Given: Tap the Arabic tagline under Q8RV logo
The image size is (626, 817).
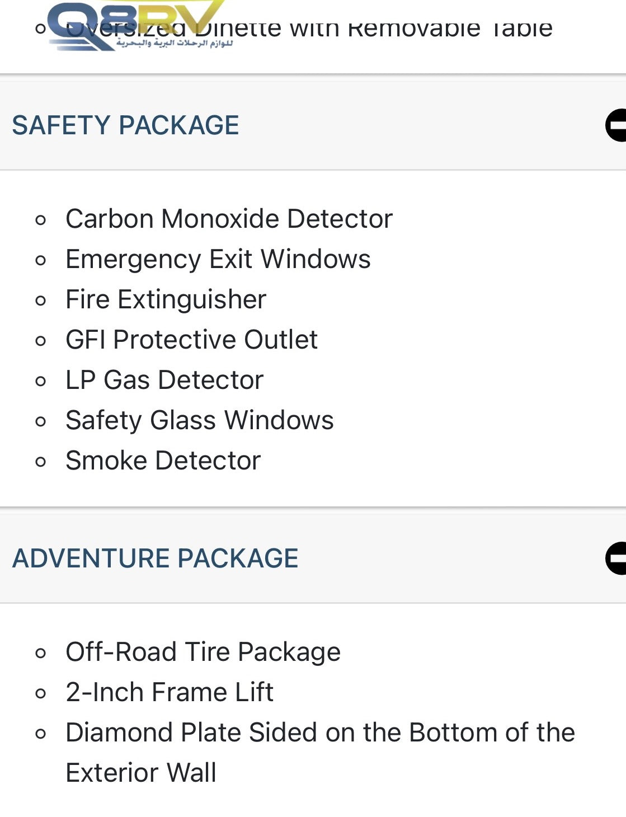Looking at the screenshot, I should 175,44.
